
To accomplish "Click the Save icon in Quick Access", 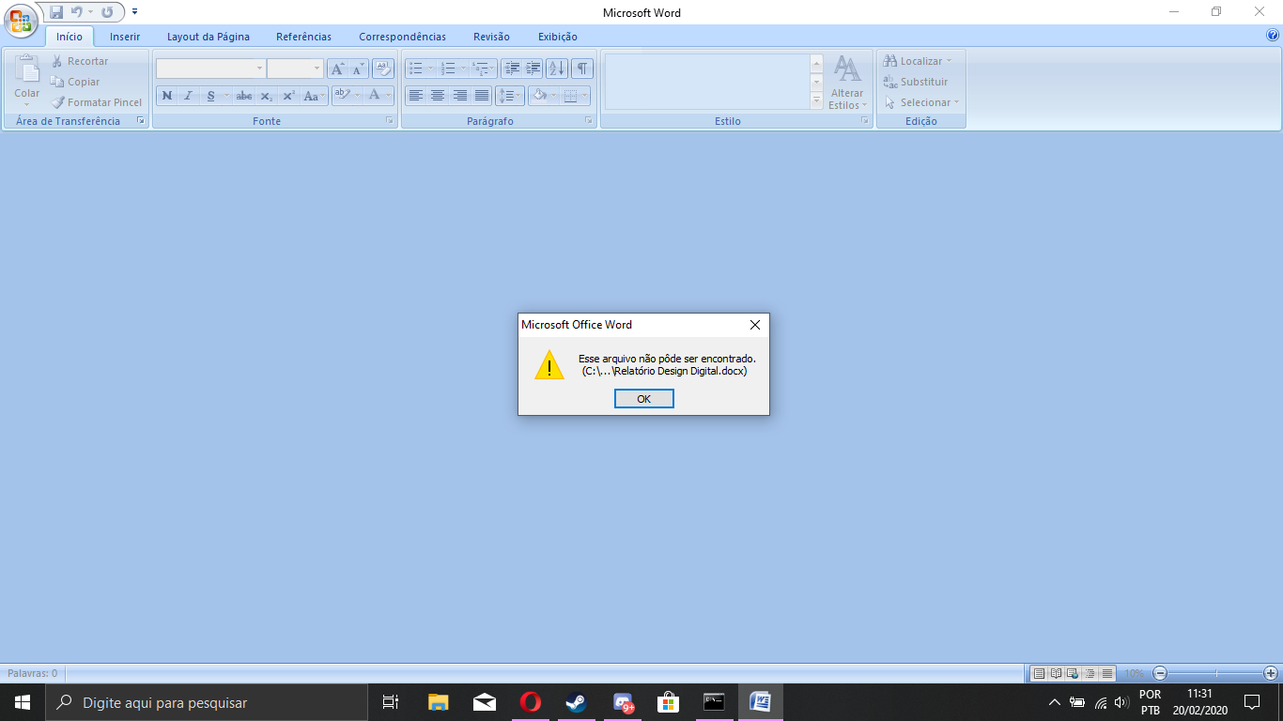I will click(x=56, y=12).
